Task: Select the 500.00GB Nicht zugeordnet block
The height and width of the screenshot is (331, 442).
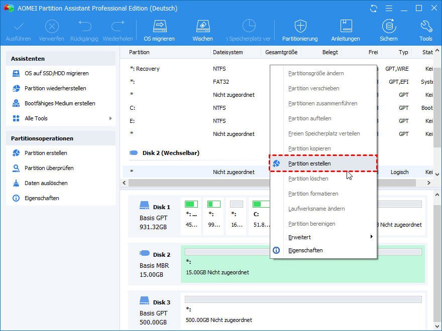Action: 303,311
